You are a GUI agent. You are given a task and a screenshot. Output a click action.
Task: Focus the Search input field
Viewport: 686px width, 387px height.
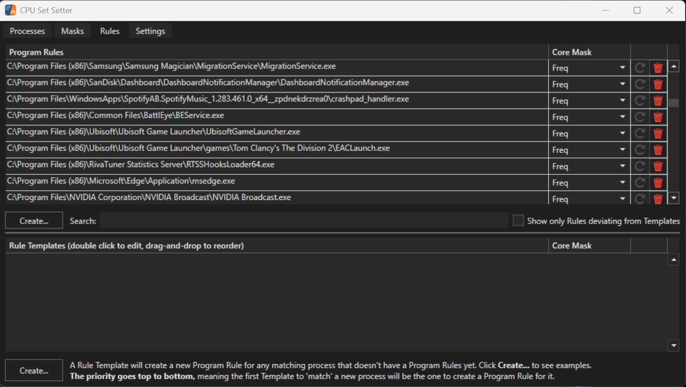(x=304, y=221)
